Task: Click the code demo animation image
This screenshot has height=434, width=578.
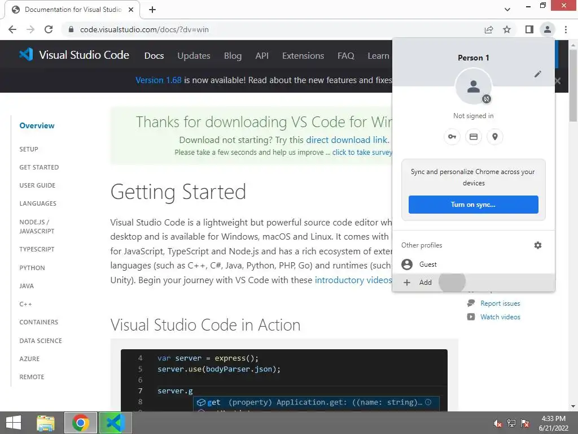Action: click(284, 380)
